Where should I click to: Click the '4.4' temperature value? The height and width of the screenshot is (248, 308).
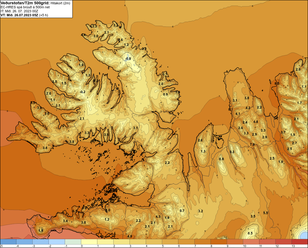click(x=83, y=35)
